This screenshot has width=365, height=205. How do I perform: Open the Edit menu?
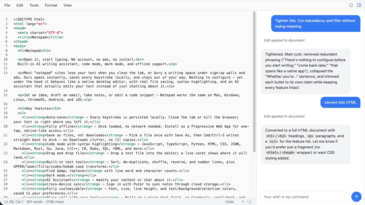click(20, 5)
